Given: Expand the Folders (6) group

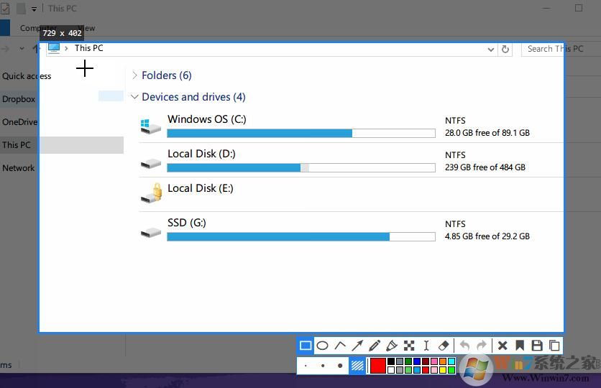Looking at the screenshot, I should 134,75.
